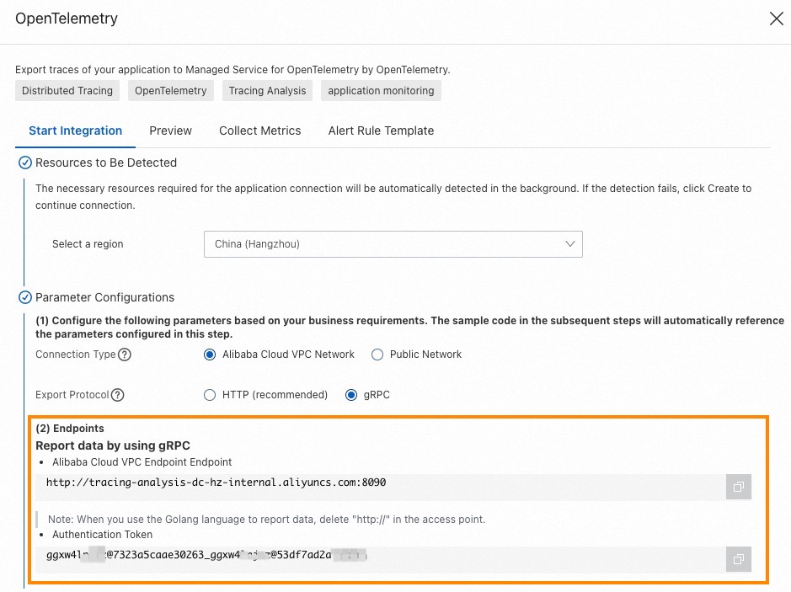Click the Alibaba Cloud VPC Endpoint label

[x=142, y=462]
